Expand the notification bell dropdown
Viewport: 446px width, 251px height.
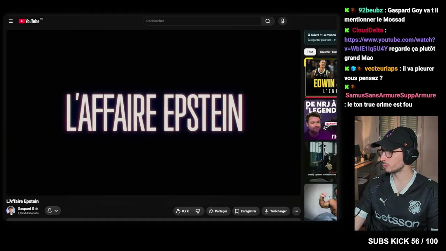pos(53,211)
